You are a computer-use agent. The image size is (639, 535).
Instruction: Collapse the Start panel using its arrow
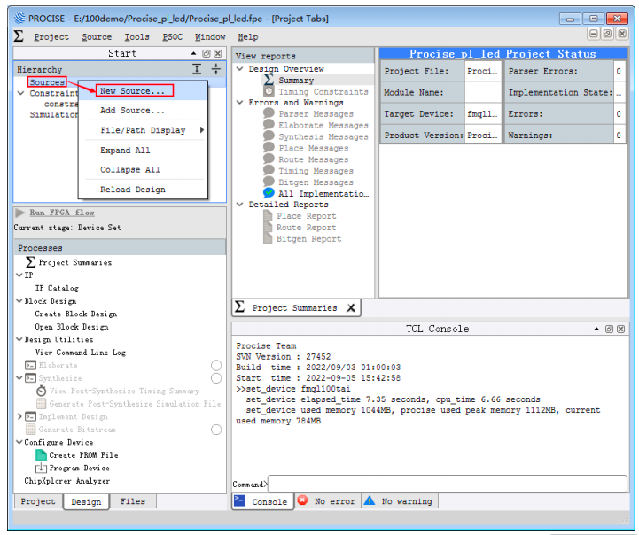pos(193,54)
